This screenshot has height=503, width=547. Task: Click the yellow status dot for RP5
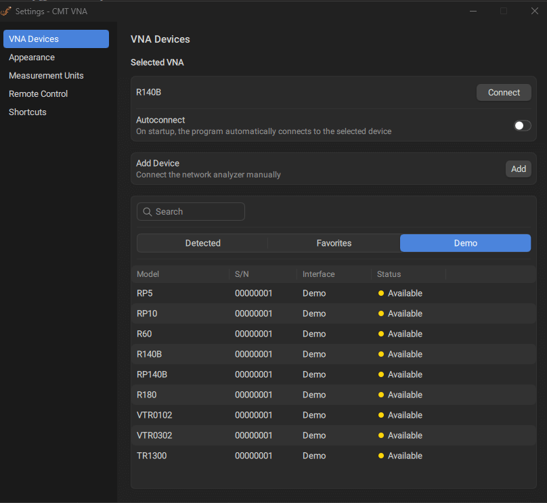tap(381, 293)
